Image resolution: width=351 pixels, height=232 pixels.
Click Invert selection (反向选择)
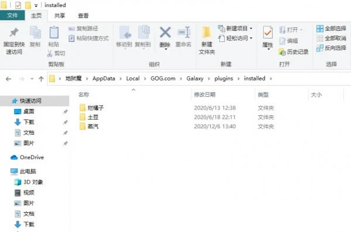(331, 48)
